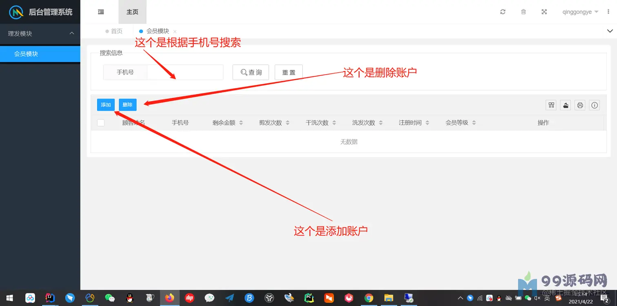Click the 手机号 column header
This screenshot has height=306, width=617.
click(x=180, y=123)
